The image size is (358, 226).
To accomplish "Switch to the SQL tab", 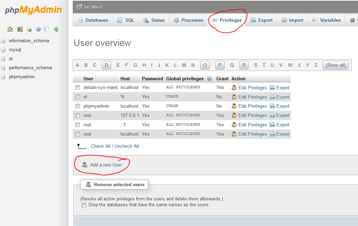I will point(125,20).
